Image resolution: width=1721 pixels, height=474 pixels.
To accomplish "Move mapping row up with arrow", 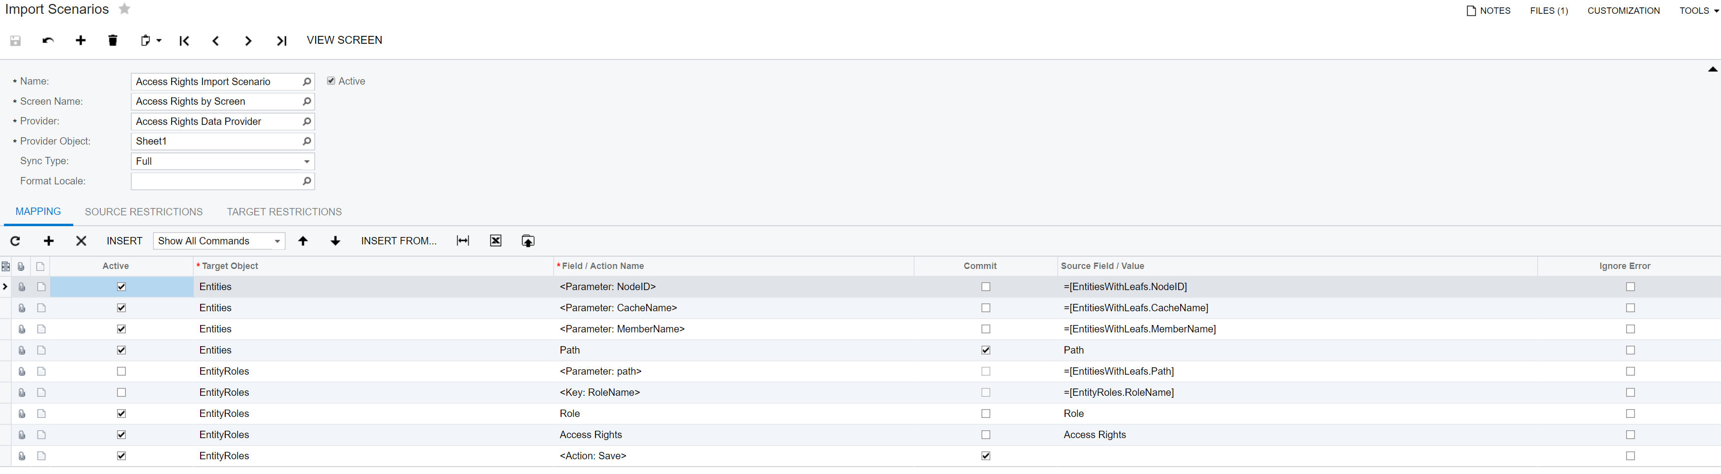I will tap(302, 241).
